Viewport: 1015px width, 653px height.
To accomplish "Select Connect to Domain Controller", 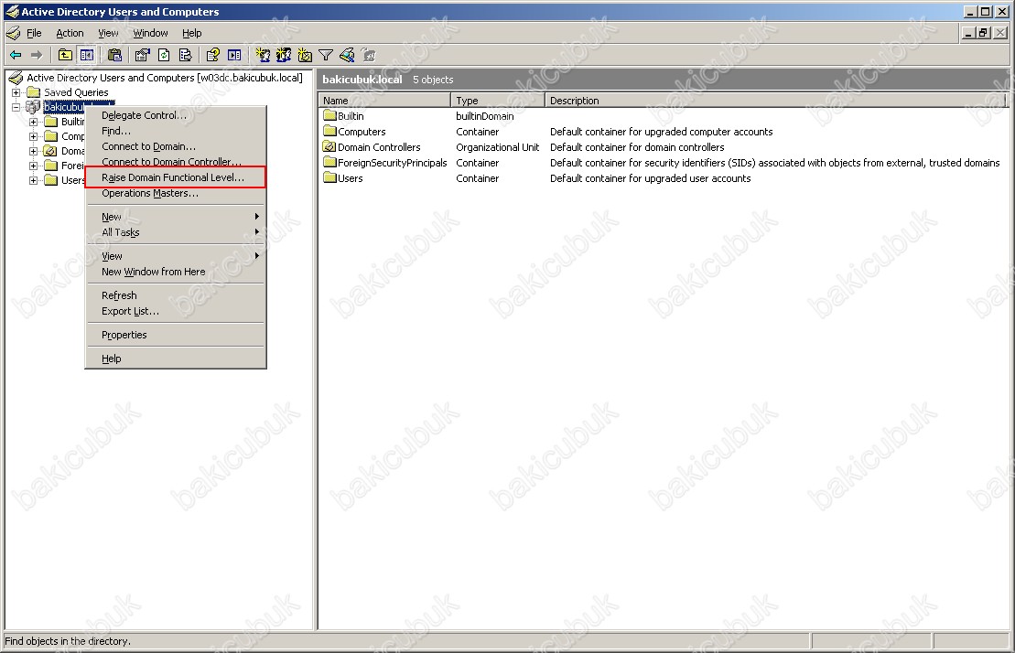I will pos(176,162).
